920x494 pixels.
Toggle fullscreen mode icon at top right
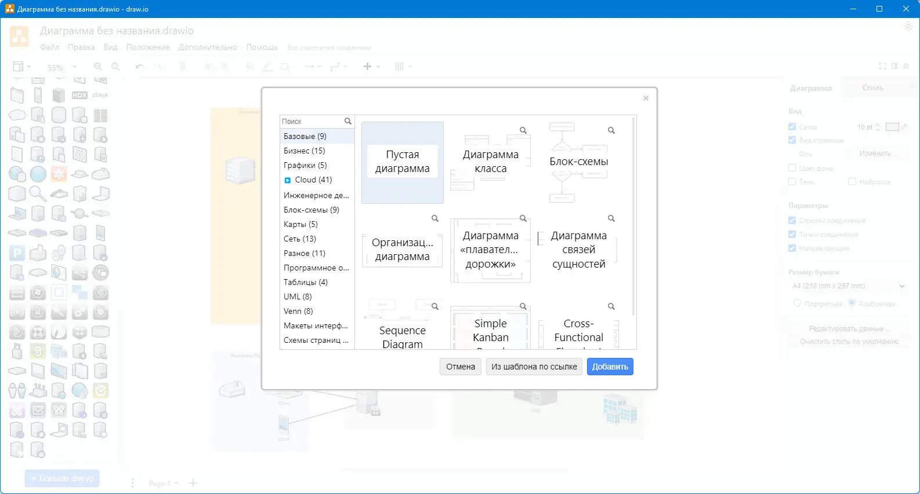tap(883, 67)
